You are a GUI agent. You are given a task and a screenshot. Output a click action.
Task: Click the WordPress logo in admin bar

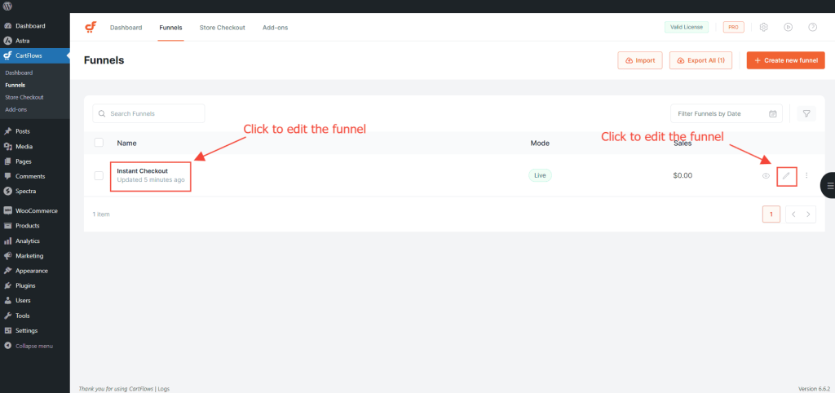[8, 6]
